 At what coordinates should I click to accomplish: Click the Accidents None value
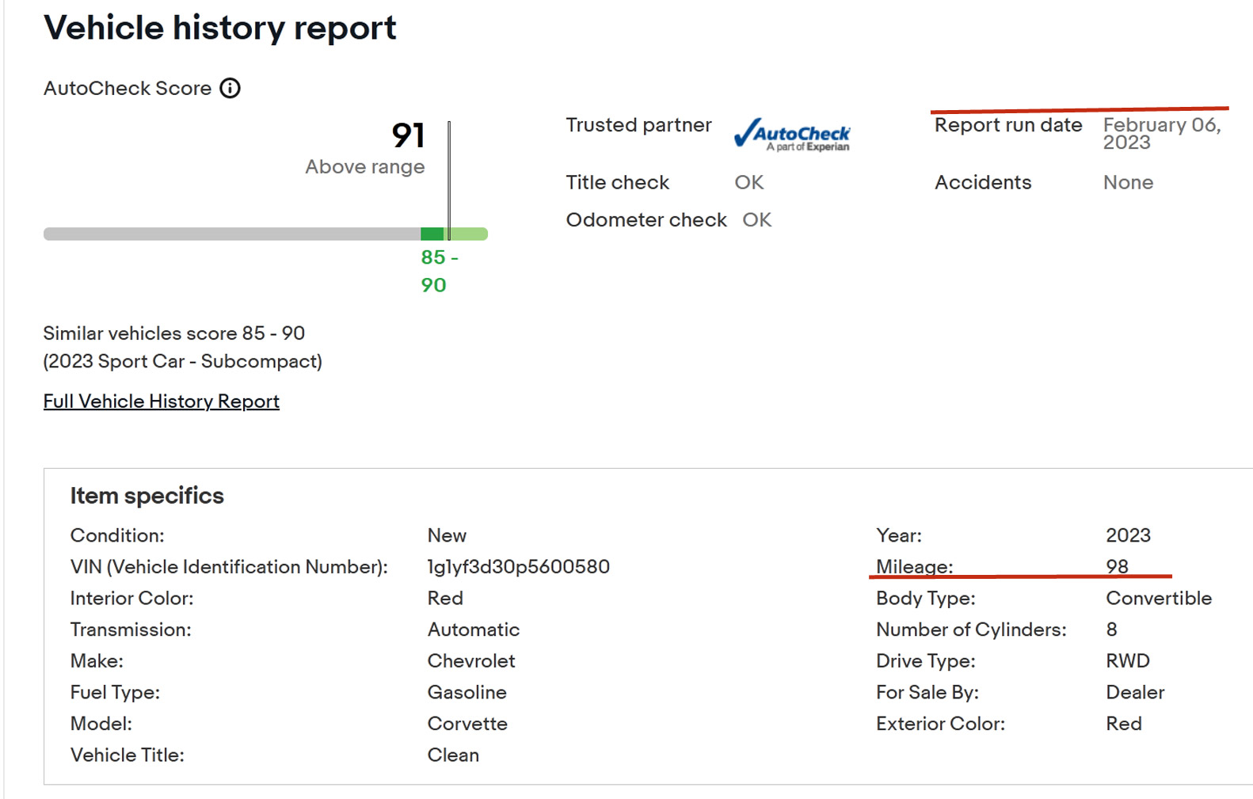click(1128, 183)
